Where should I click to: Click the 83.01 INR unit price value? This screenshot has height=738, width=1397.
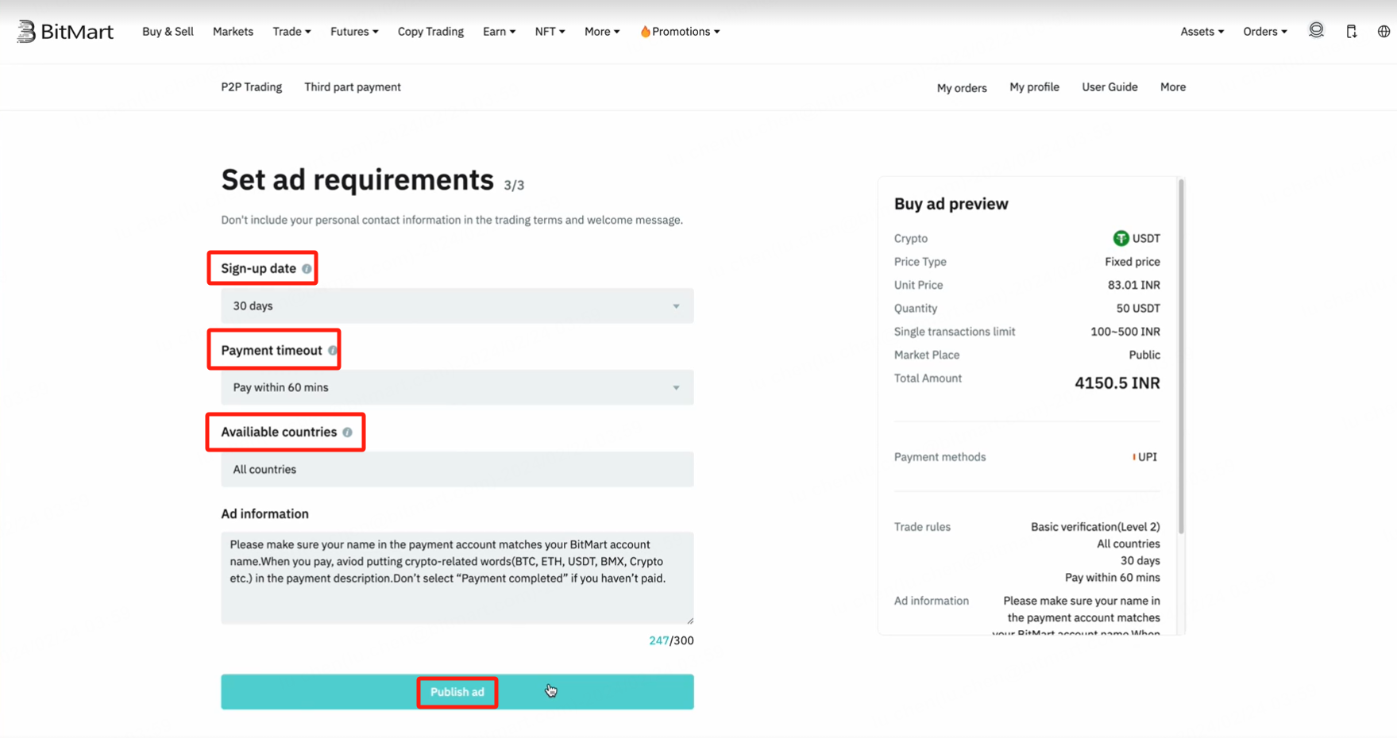pos(1133,285)
